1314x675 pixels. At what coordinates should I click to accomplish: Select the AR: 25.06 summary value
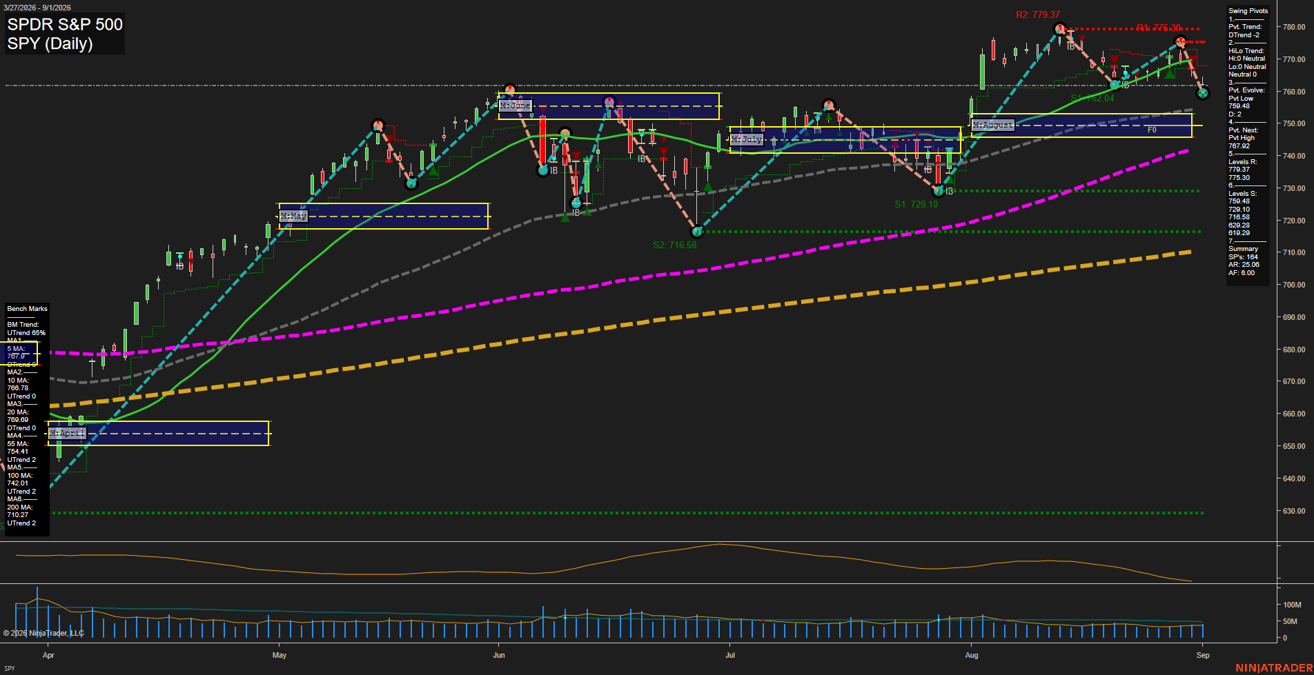tap(1244, 265)
